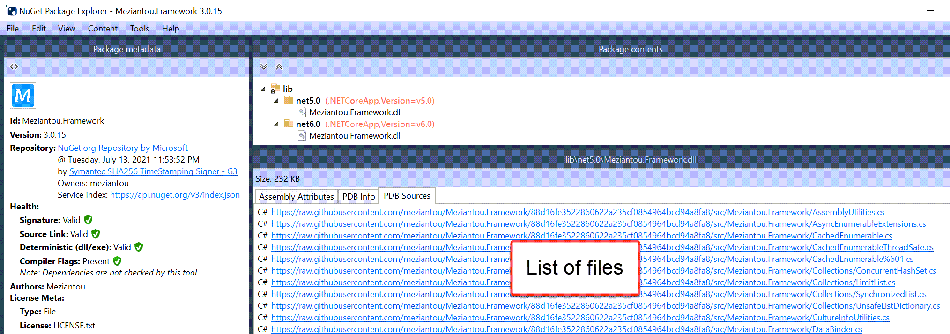Click the Id: Meziantou.Framework text
The image size is (950, 334).
pyautogui.click(x=57, y=121)
